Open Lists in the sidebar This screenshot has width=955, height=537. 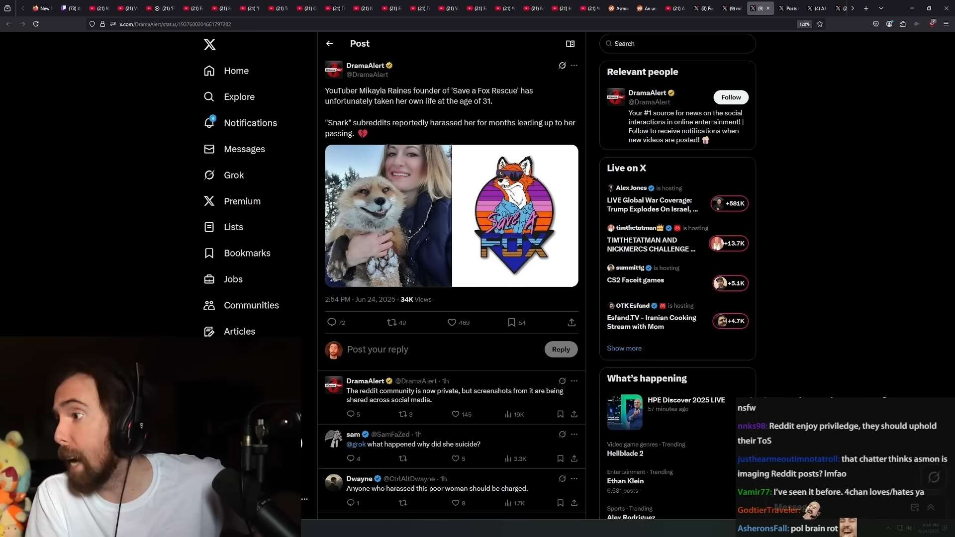point(223,227)
